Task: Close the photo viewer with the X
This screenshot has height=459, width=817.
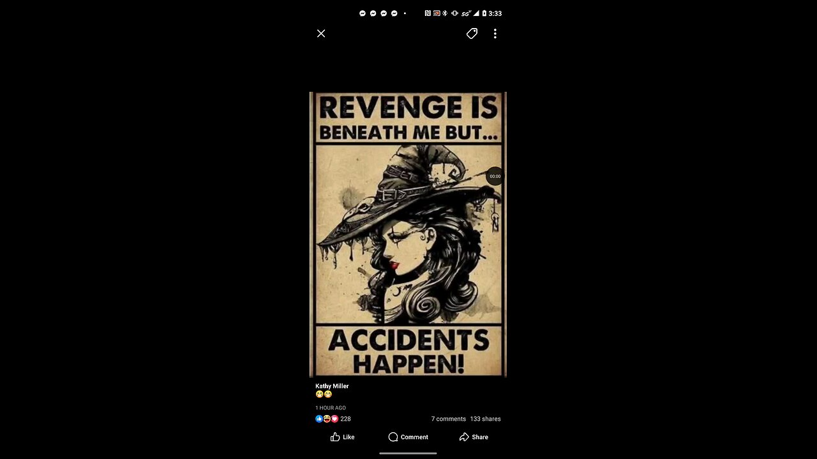Action: click(321, 33)
